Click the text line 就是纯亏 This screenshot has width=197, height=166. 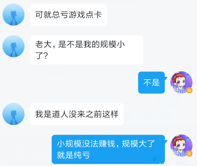pyautogui.click(x=73, y=155)
